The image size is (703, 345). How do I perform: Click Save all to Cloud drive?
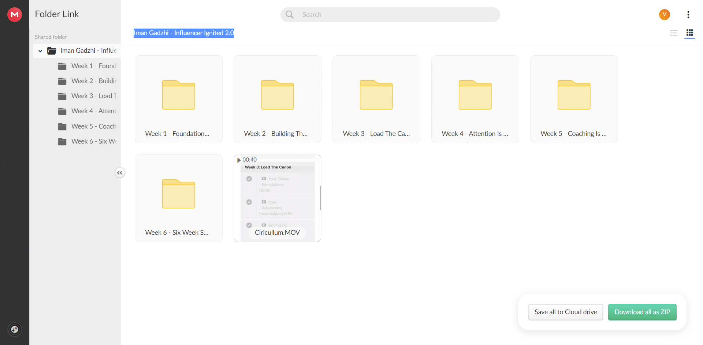[x=565, y=312]
